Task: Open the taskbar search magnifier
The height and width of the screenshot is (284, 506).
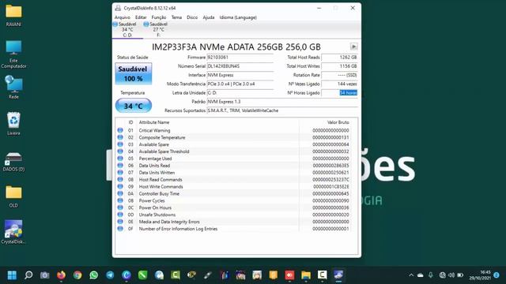Action: (28, 275)
